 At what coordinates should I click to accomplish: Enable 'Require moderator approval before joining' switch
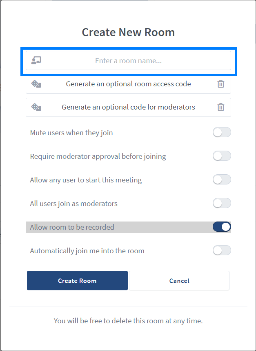[x=222, y=156]
